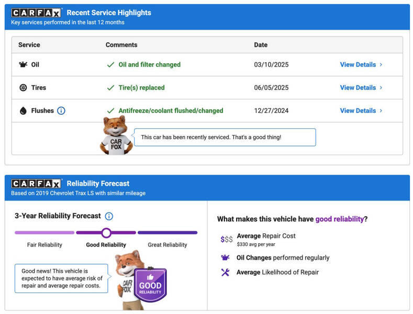Click the droplet icon in Flushes row

(x=23, y=111)
